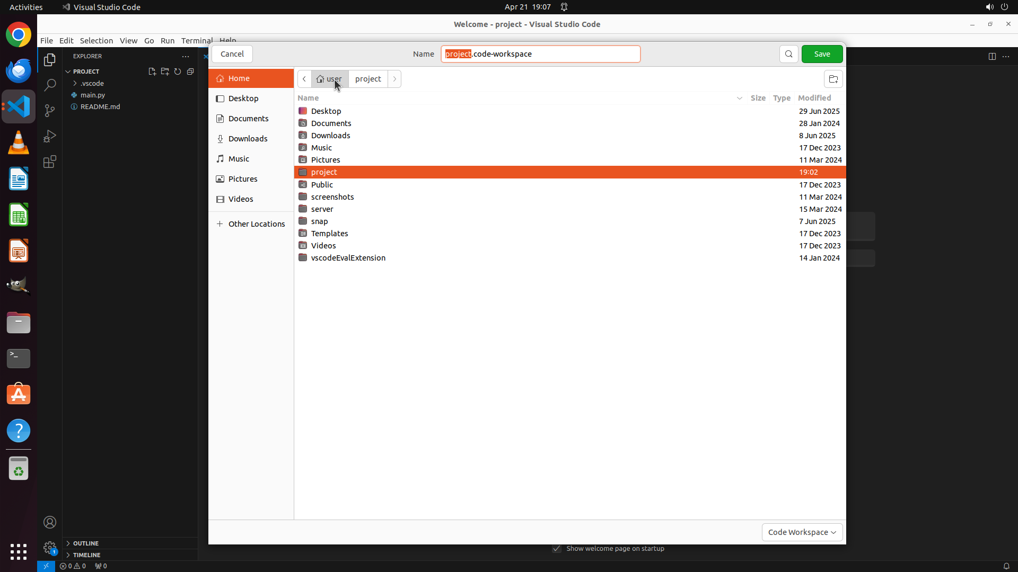Open Source Control view icon
This screenshot has width=1018, height=572.
[50, 111]
